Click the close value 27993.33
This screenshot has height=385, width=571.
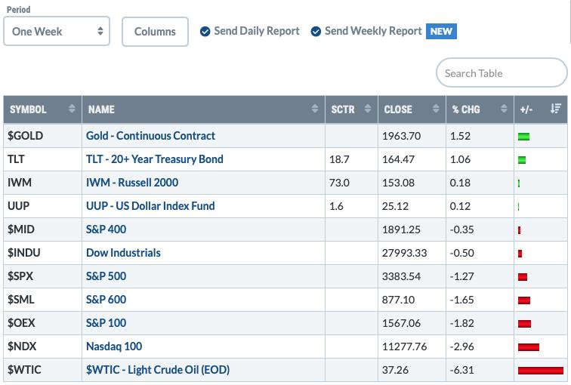point(404,253)
